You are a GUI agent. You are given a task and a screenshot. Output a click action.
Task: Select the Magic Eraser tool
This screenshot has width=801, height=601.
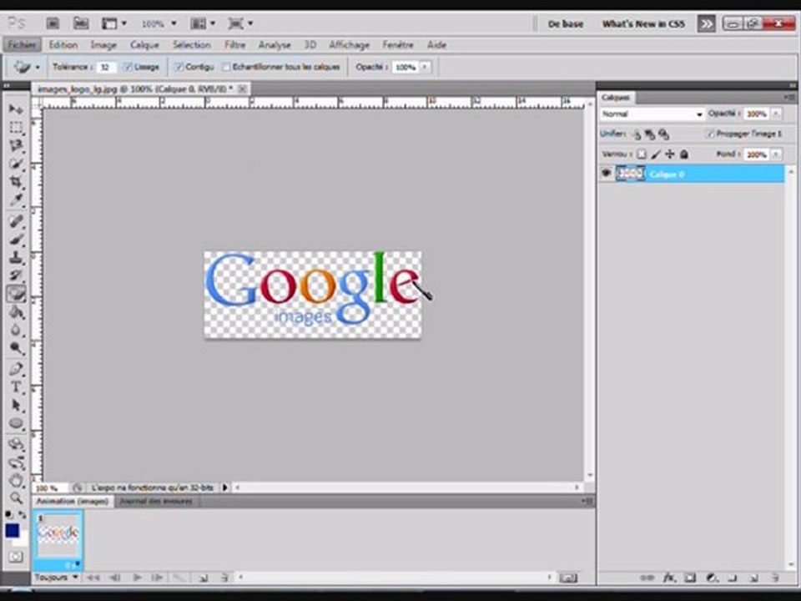click(16, 294)
